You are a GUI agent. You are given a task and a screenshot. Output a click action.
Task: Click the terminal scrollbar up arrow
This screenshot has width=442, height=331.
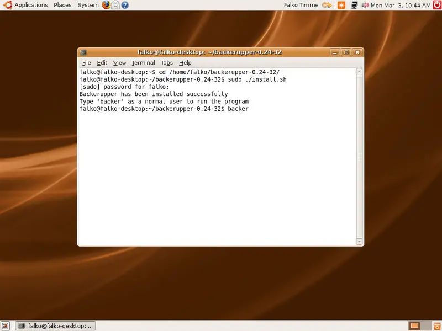click(x=359, y=71)
